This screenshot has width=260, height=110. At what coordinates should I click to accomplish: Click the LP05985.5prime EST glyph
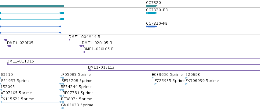(x=62, y=78)
